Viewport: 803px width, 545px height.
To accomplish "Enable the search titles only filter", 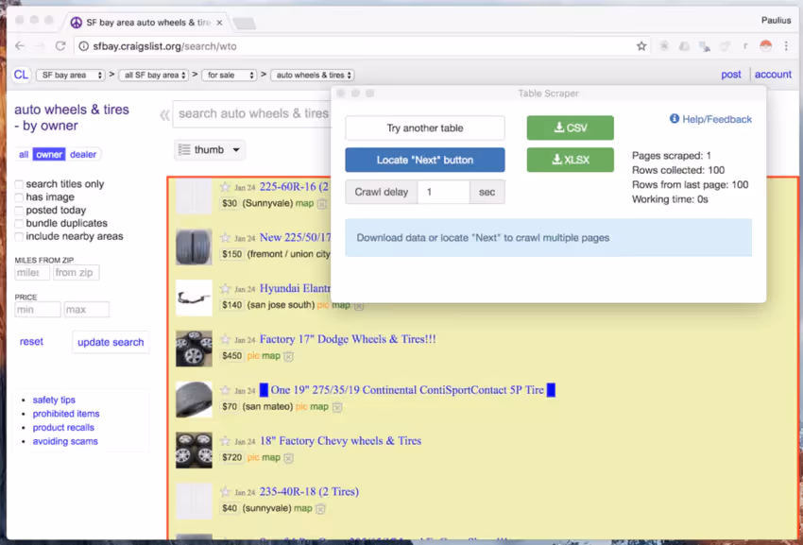I will (18, 183).
